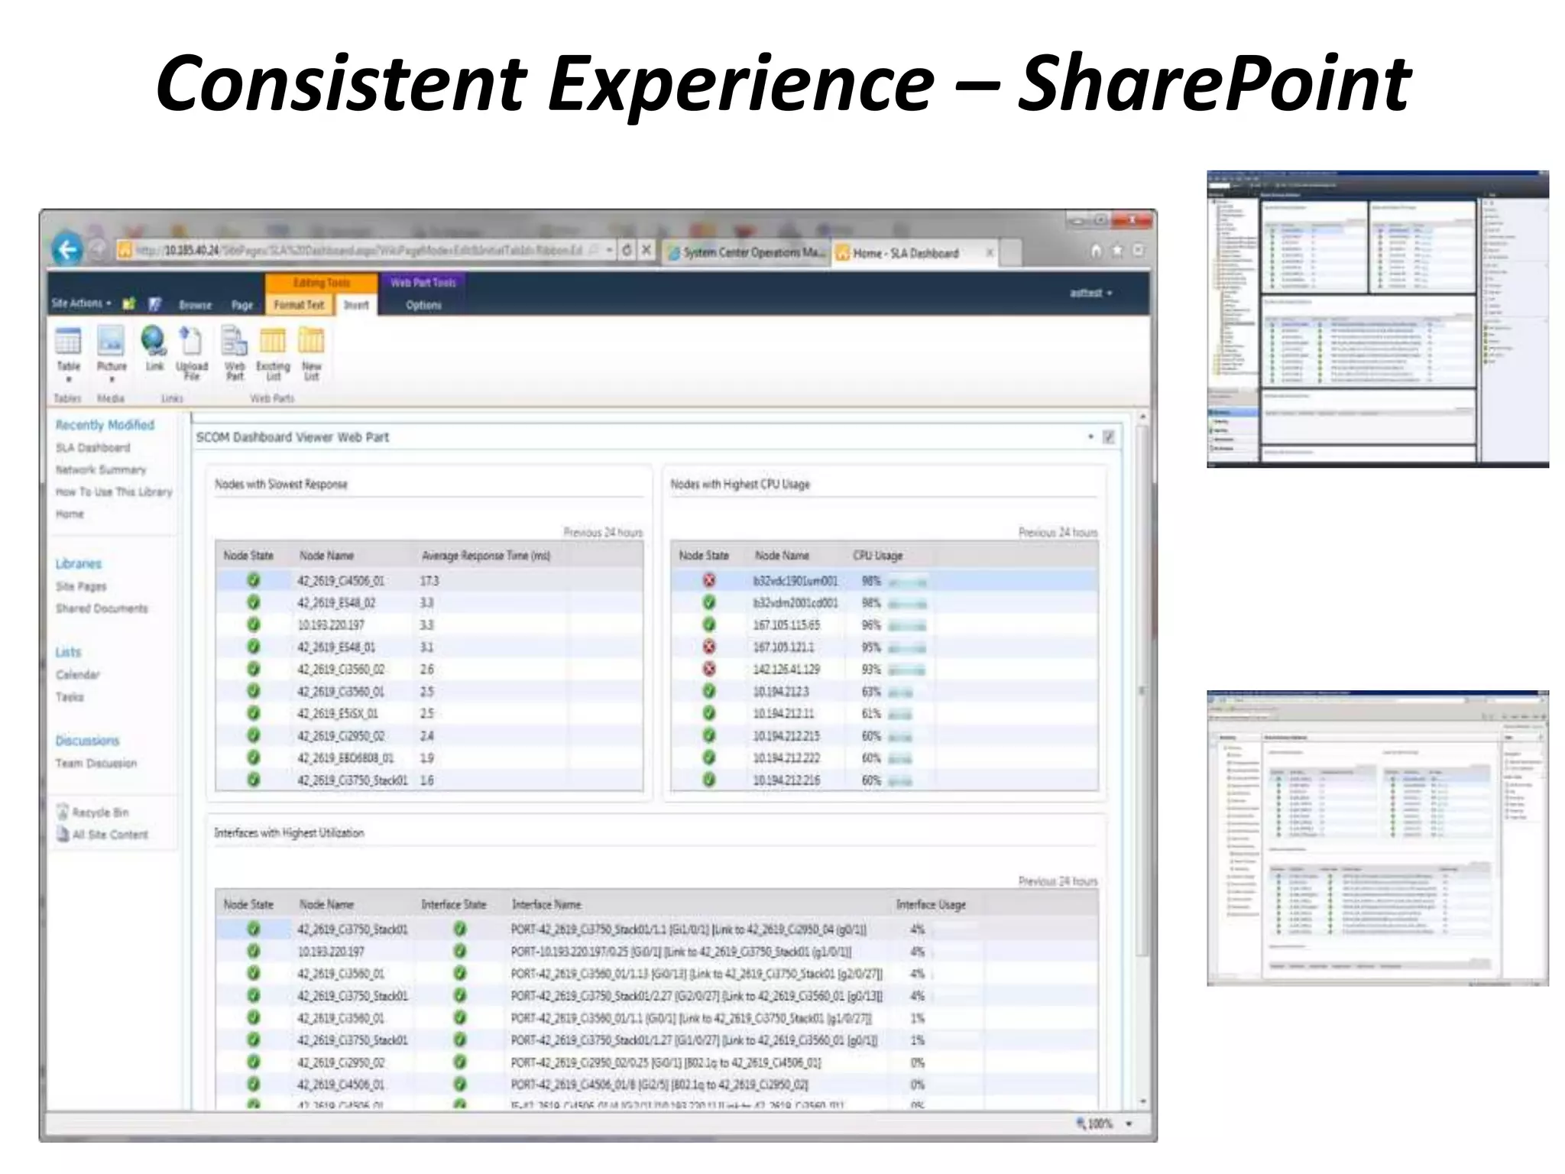Click the Upload File icon
1565x1174 pixels.
191,341
